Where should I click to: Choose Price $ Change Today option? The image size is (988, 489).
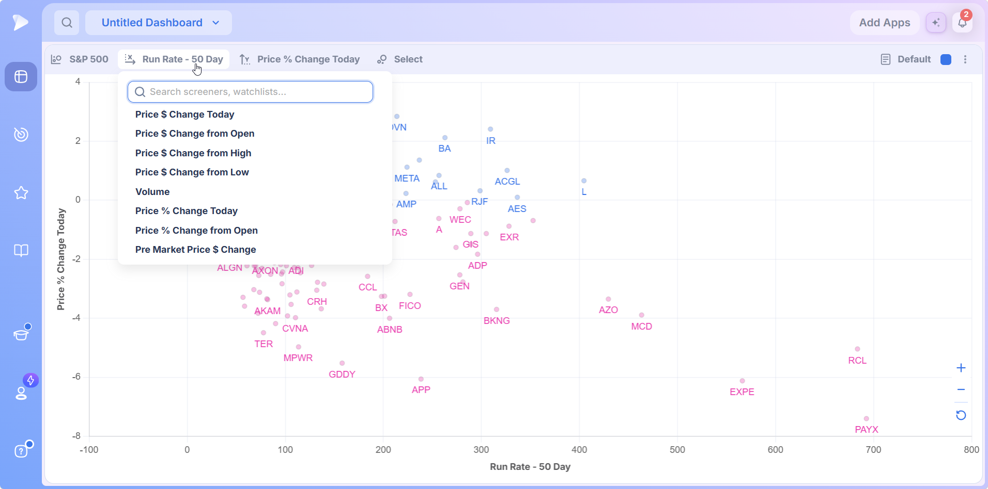pyautogui.click(x=185, y=115)
